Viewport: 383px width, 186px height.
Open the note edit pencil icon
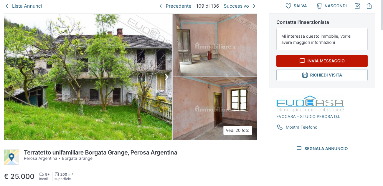point(357,6)
